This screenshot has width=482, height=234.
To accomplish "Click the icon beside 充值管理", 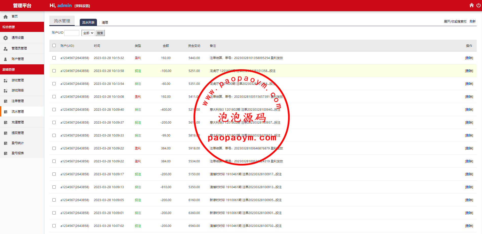I will pyautogui.click(x=6, y=122).
